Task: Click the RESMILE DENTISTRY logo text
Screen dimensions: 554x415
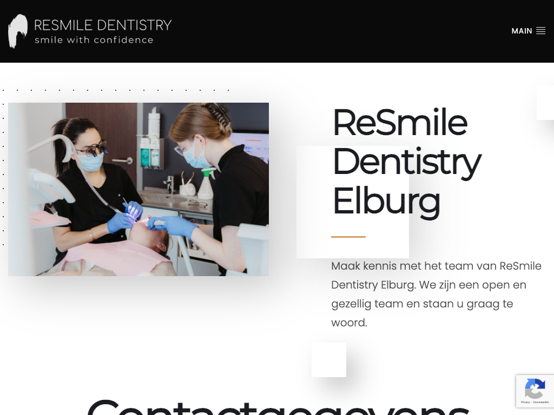Action: point(103,25)
